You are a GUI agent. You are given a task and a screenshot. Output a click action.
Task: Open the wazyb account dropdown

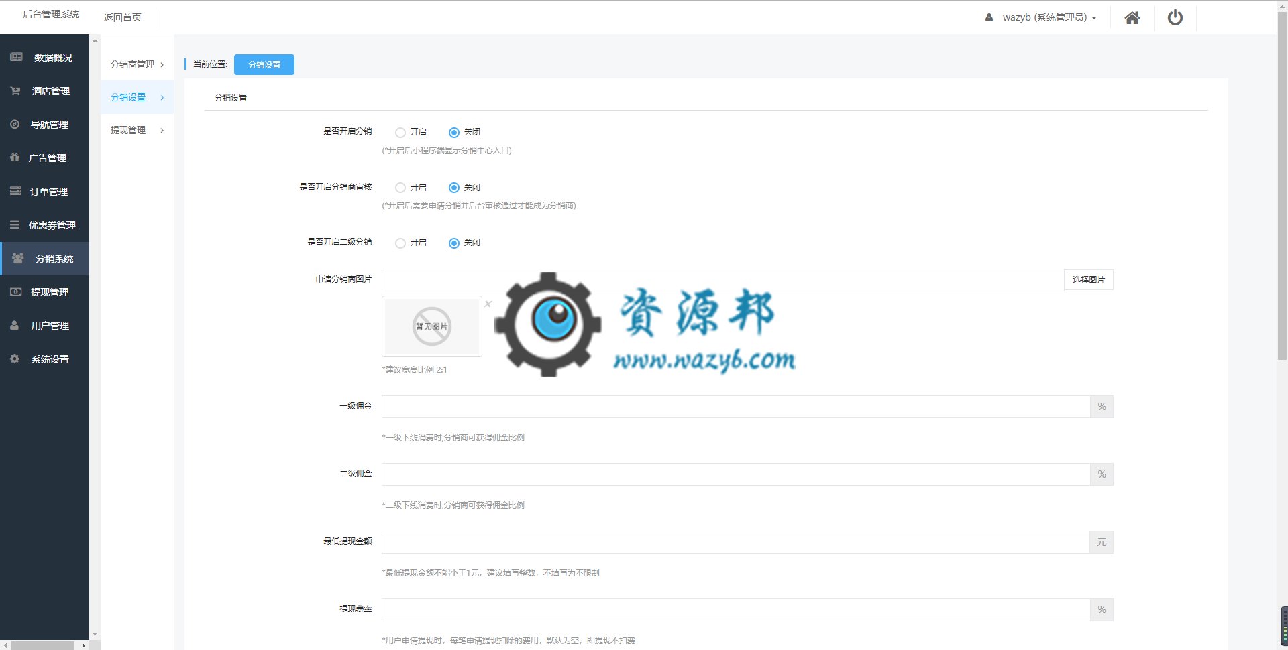[1049, 17]
